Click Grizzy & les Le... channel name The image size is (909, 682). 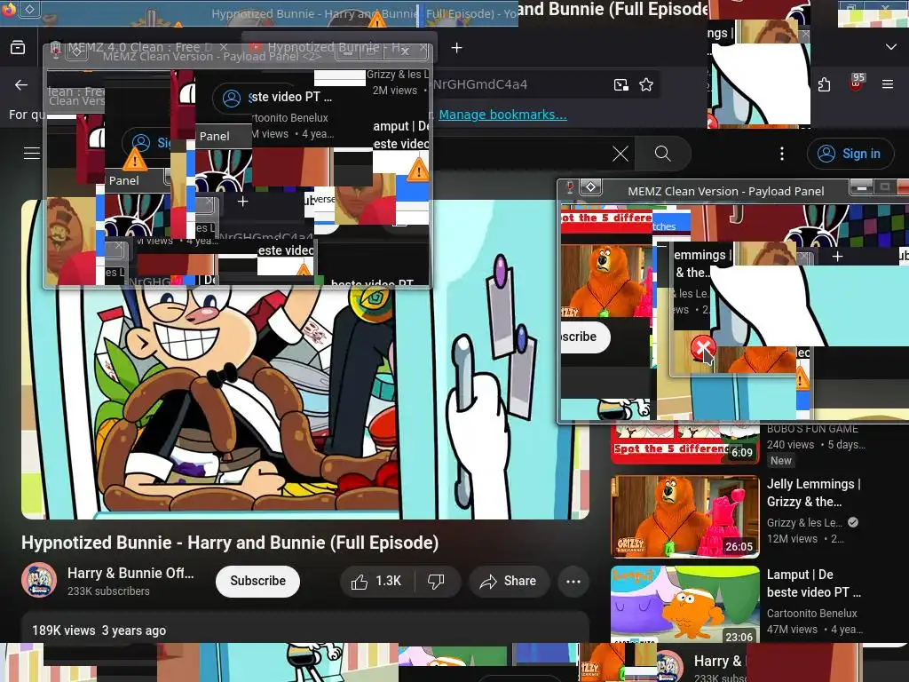804,522
